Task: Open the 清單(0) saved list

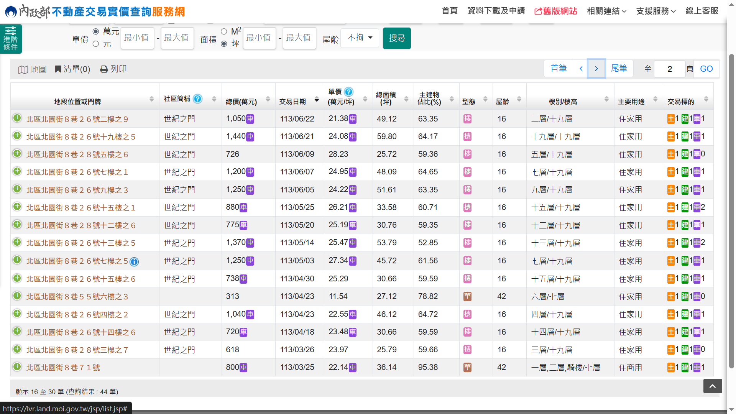Action: tap(72, 69)
